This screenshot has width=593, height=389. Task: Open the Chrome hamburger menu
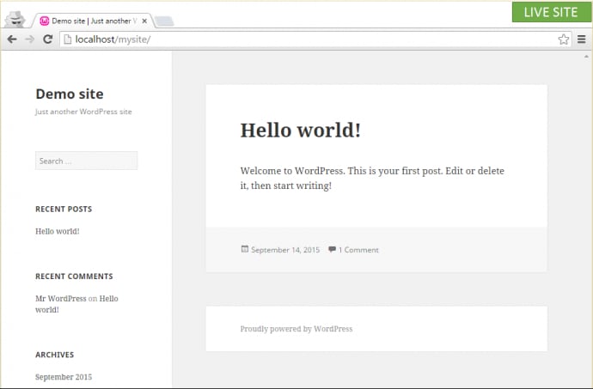[582, 39]
